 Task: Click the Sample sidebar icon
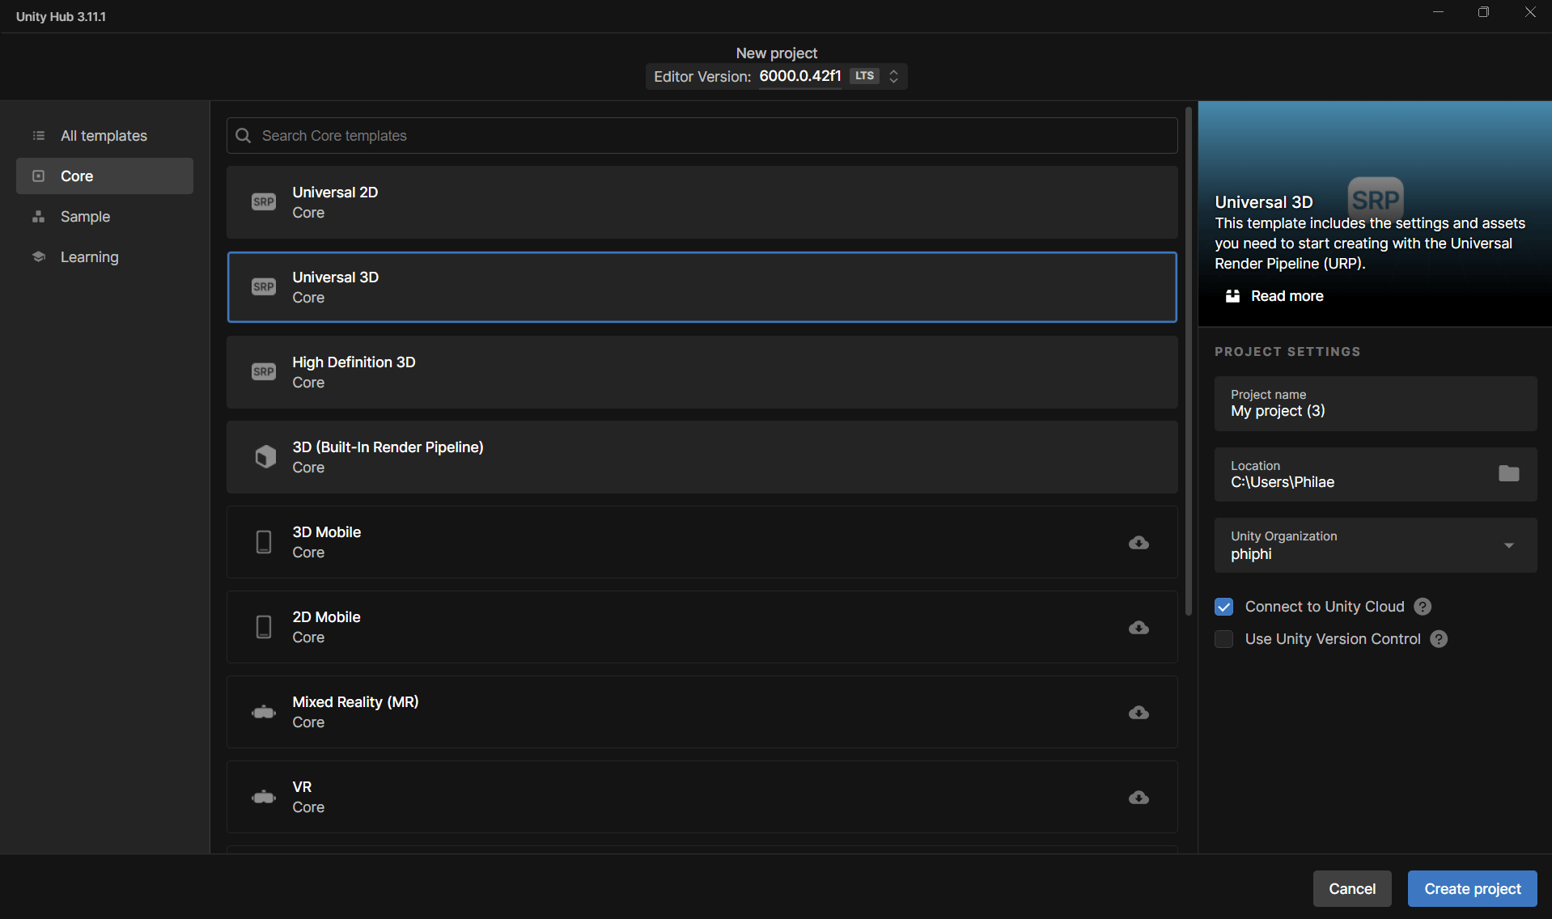pos(38,217)
